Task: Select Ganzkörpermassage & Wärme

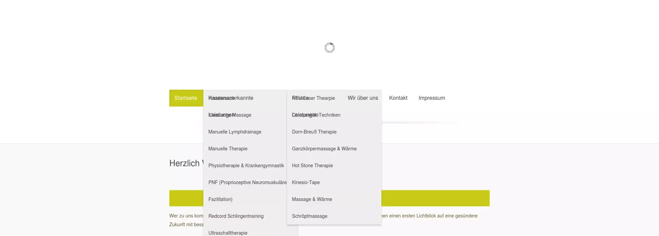Action: (x=324, y=149)
